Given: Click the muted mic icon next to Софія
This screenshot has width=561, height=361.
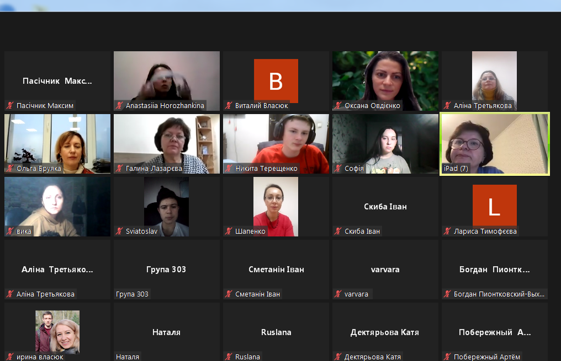Looking at the screenshot, I should point(338,168).
